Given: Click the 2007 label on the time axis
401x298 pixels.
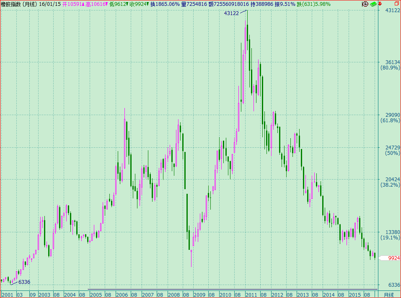Looking at the screenshot, I should [148, 295].
